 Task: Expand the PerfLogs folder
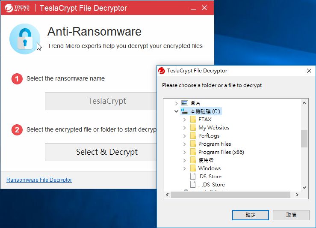184,136
